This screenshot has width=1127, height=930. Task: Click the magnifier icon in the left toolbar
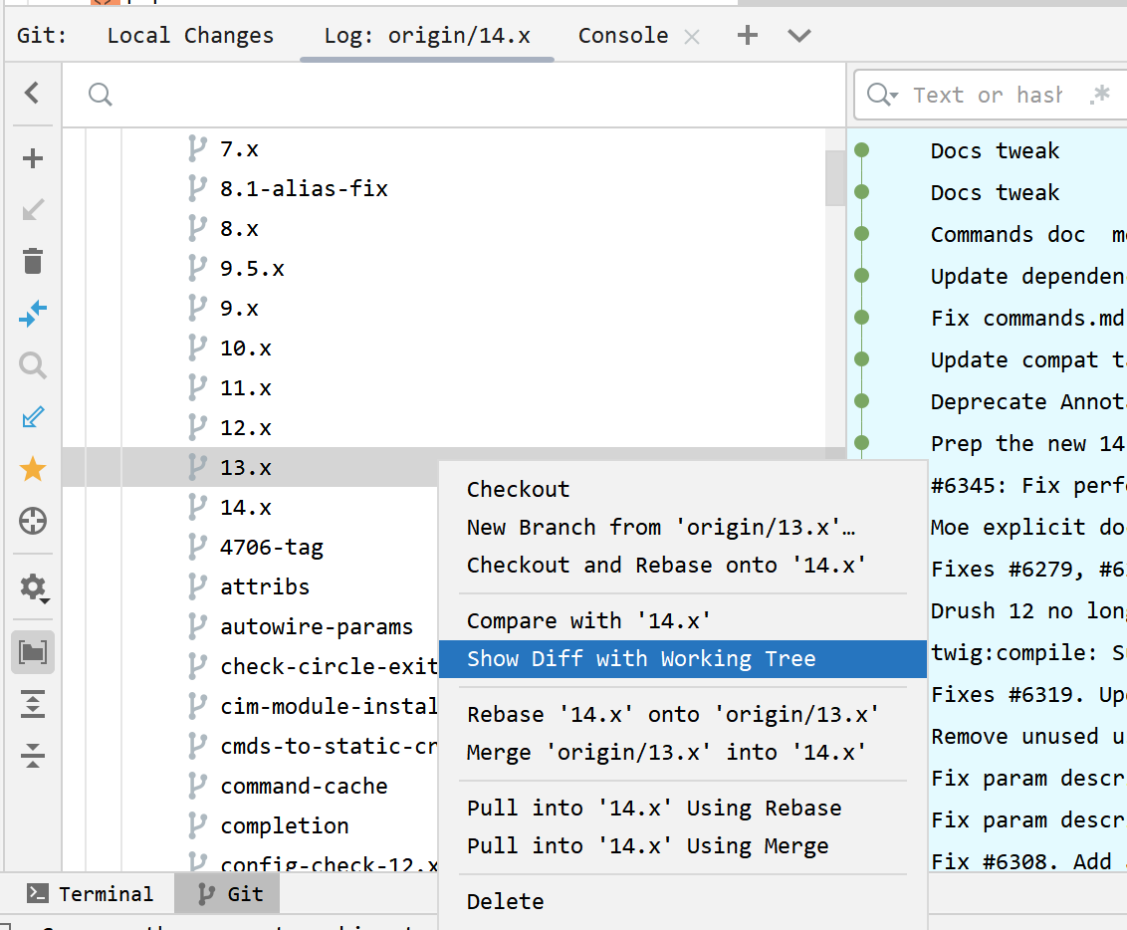[x=32, y=365]
